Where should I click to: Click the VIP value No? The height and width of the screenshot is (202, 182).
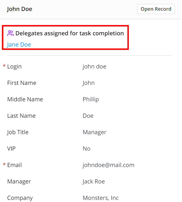[x=87, y=149]
